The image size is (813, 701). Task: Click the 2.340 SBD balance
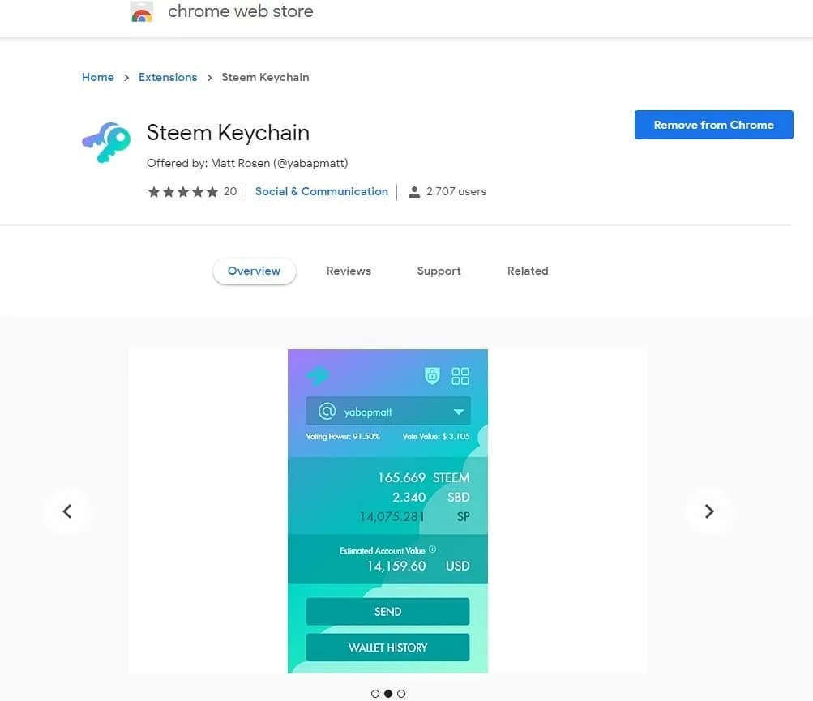click(x=431, y=498)
